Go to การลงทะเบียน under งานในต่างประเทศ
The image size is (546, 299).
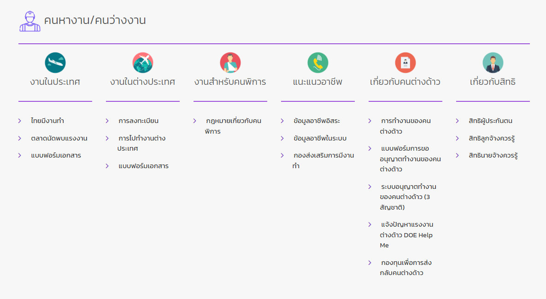[x=138, y=121]
